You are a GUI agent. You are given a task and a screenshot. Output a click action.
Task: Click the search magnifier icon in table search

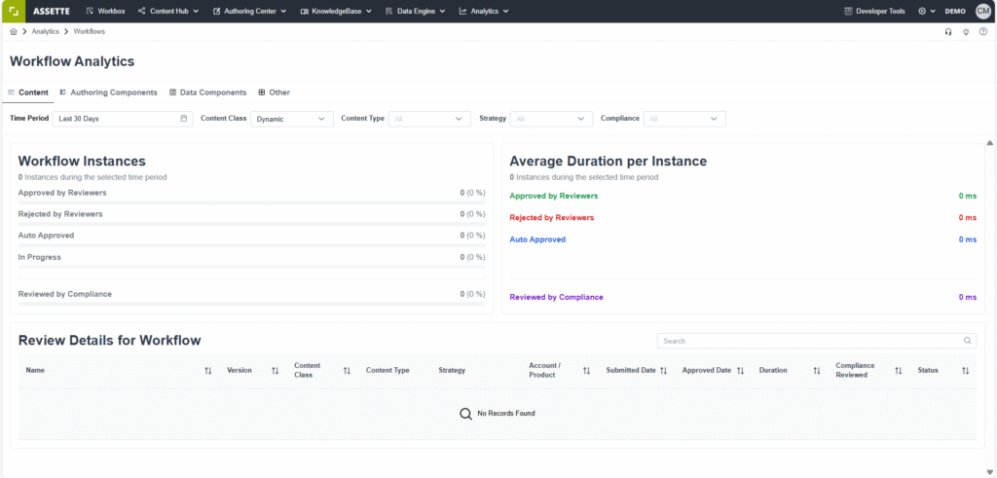tap(967, 341)
